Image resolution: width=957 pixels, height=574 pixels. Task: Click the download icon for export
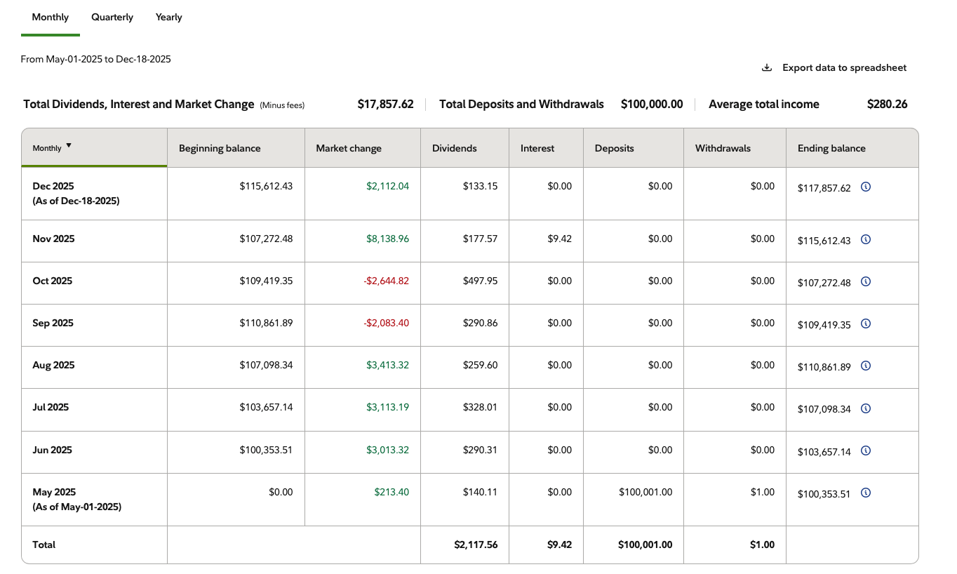click(x=767, y=68)
